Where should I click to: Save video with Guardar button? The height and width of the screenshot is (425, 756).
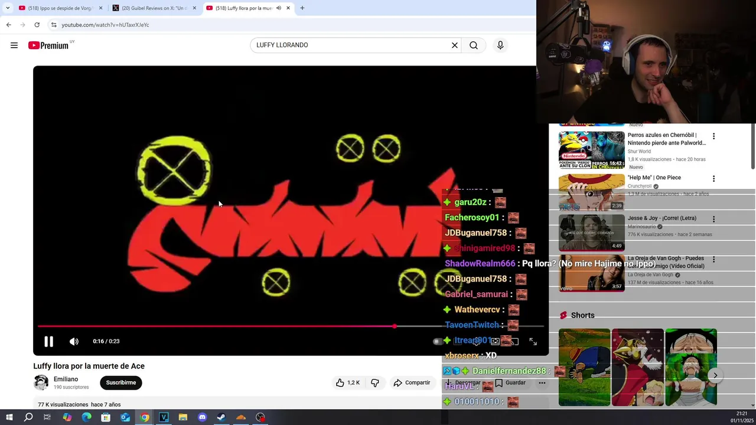(x=510, y=382)
